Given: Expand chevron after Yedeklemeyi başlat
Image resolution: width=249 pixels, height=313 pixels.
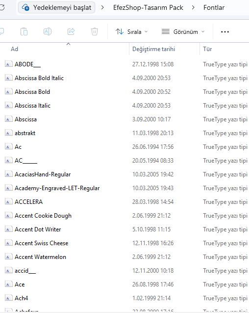Looking at the screenshot, I should point(102,7).
